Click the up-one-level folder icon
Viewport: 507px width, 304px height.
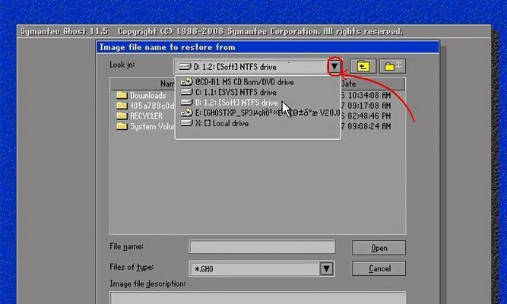(x=363, y=66)
